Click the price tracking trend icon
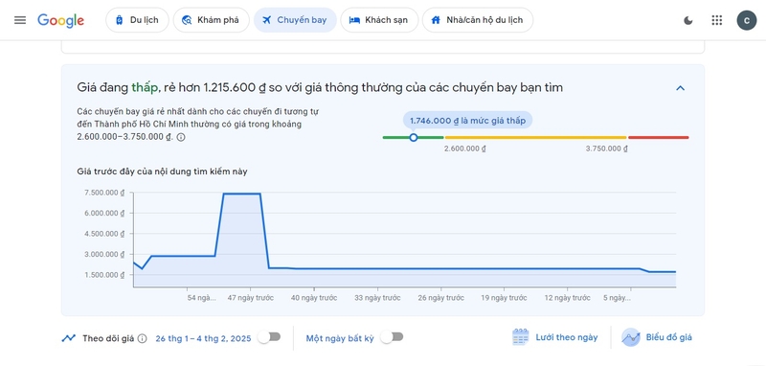The height and width of the screenshot is (366, 766). pos(69,337)
